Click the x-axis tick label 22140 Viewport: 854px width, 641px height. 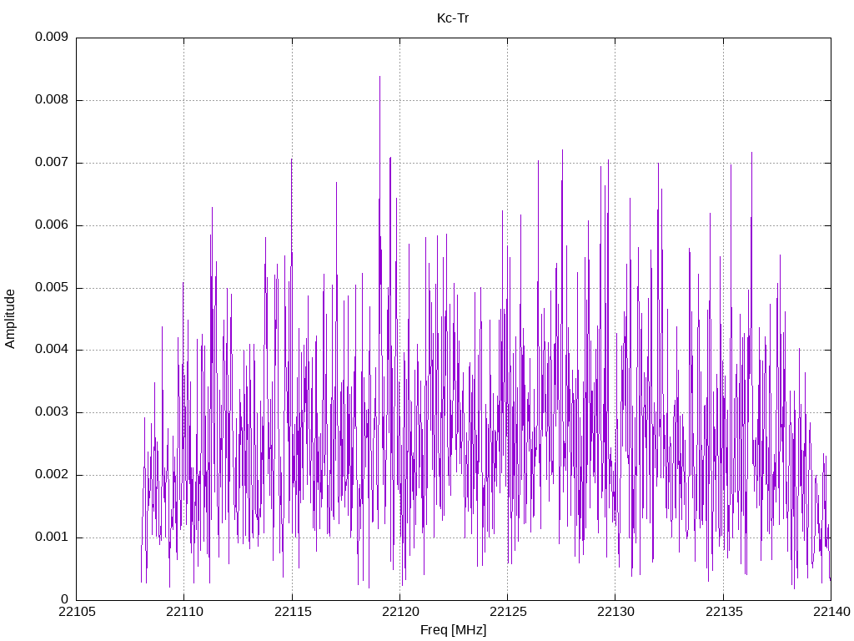pos(831,612)
